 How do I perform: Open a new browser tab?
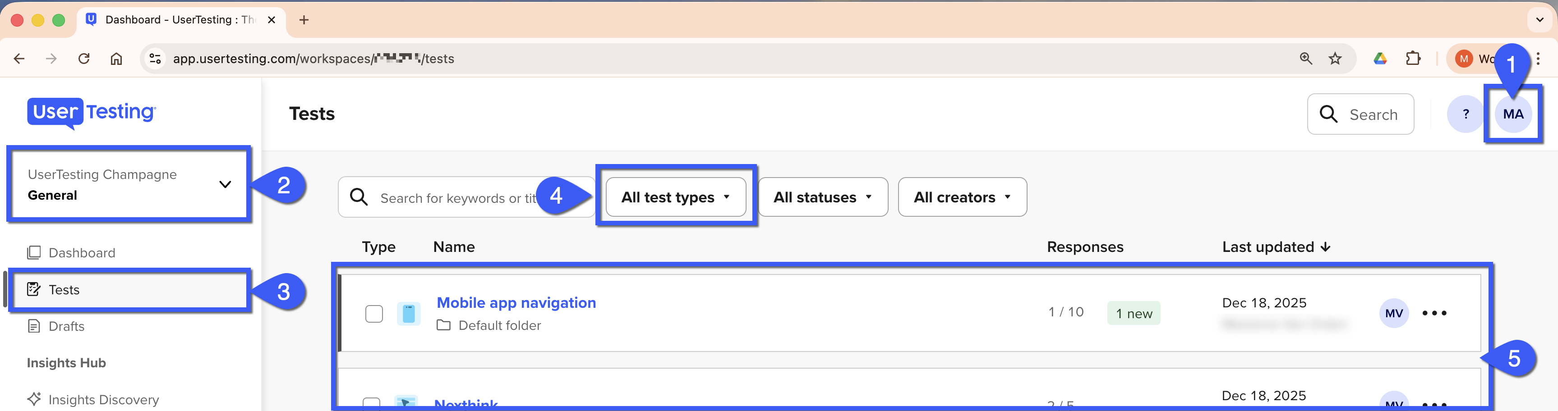(x=304, y=20)
